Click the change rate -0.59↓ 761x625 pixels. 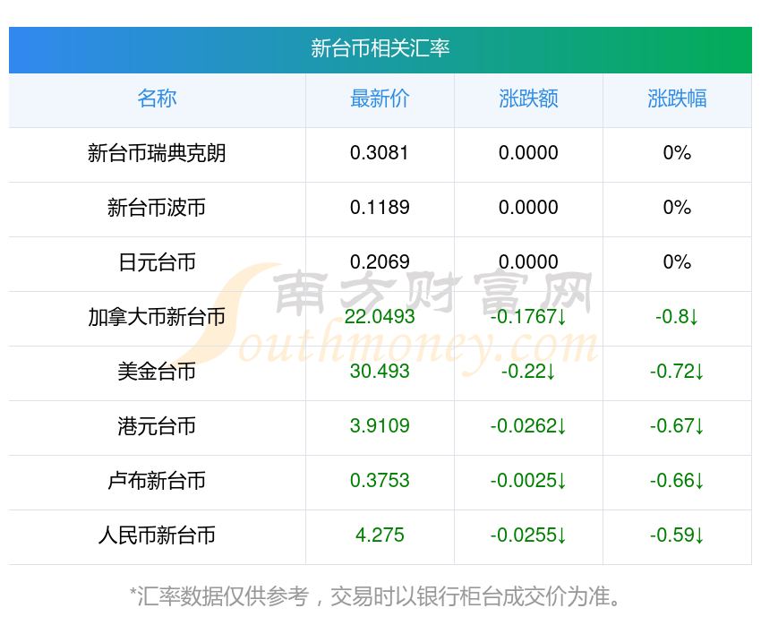[677, 535]
